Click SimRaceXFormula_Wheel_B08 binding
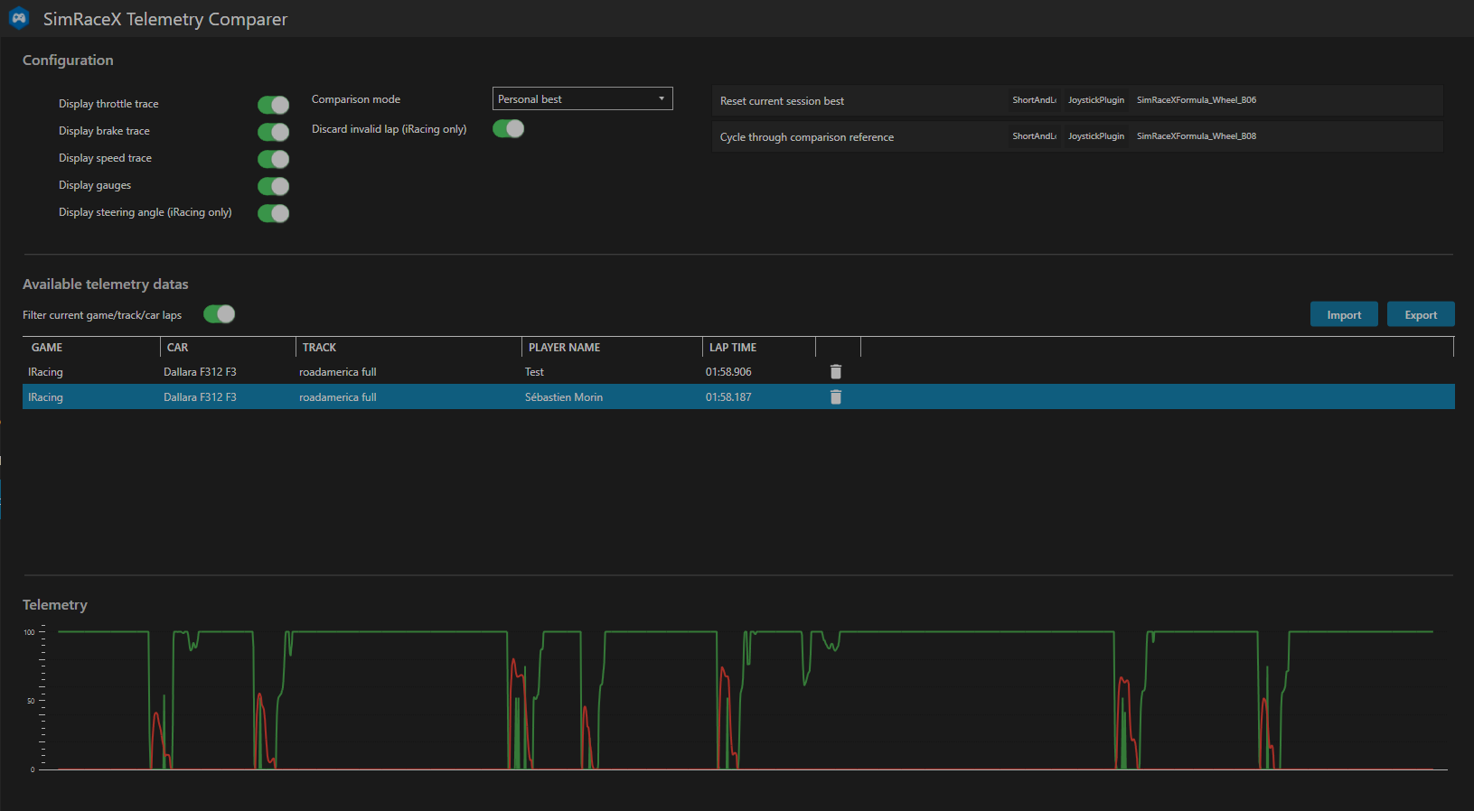Image resolution: width=1474 pixels, height=811 pixels. (1197, 136)
